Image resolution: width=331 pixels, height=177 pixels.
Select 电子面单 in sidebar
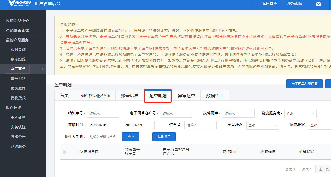click(x=18, y=69)
